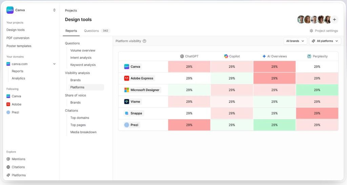Open Project settings
Image resolution: width=347 pixels, height=185 pixels.
coord(324,31)
